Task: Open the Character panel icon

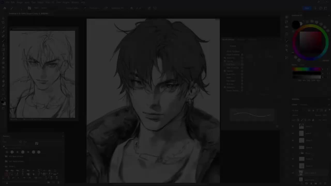Action: 287,45
